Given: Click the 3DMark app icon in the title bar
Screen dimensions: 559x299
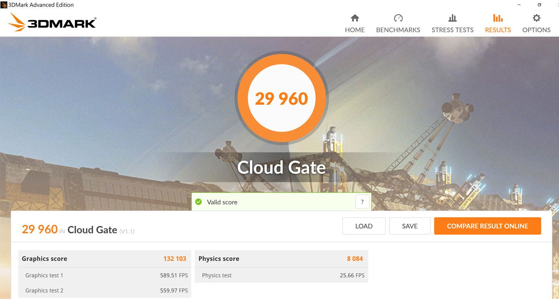Looking at the screenshot, I should (4, 5).
